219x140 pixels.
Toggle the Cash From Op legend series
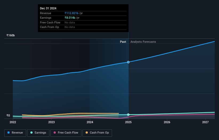click(x=97, y=133)
